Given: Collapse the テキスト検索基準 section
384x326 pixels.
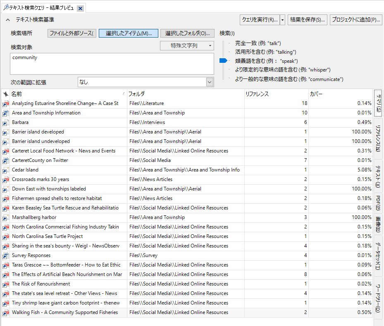Looking at the screenshot, I should [x=8, y=20].
